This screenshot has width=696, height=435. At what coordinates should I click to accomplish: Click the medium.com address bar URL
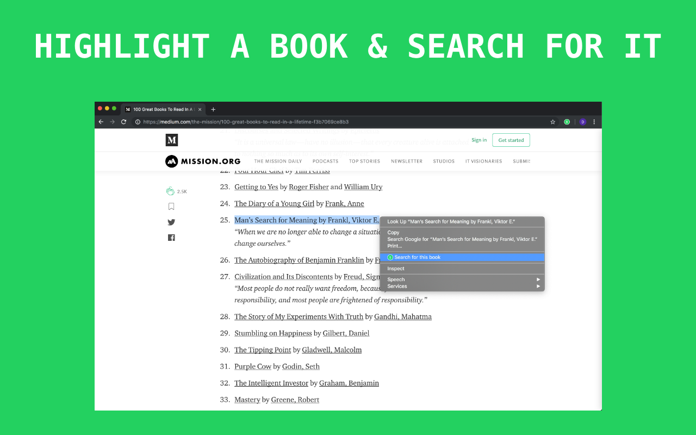pos(246,122)
